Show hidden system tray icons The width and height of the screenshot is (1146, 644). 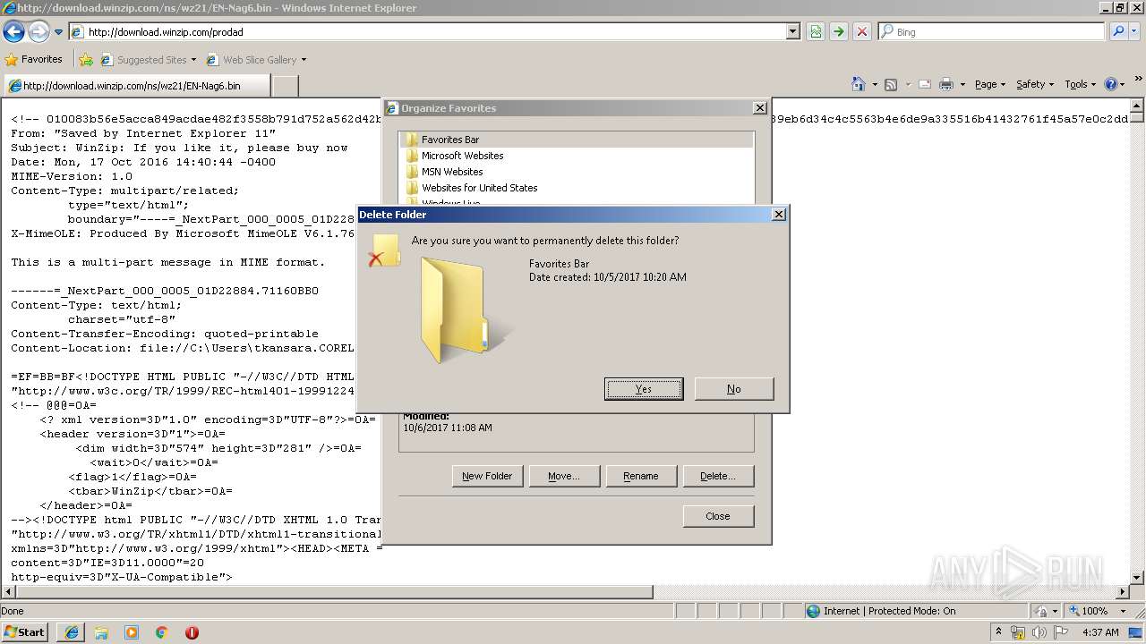point(999,632)
